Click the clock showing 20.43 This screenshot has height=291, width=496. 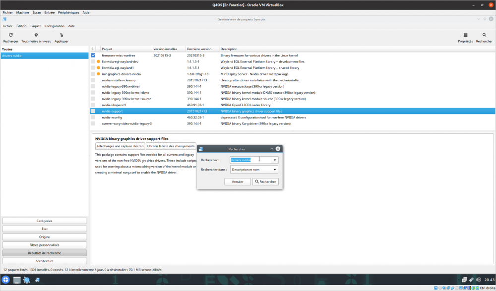tap(489, 280)
